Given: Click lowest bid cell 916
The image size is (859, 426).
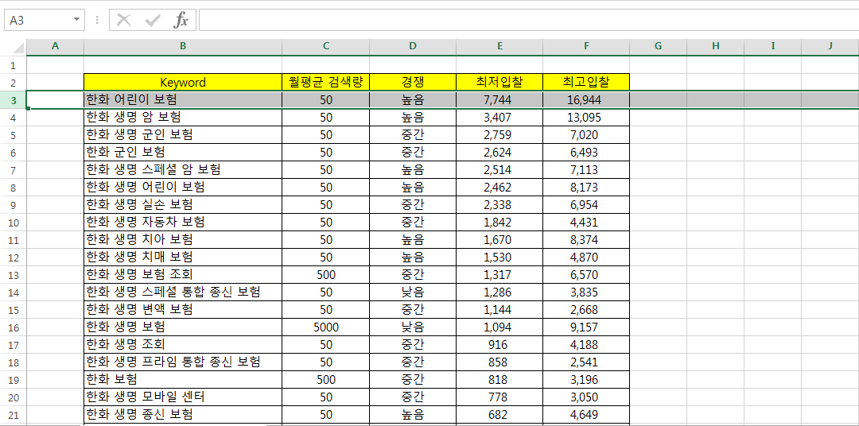Looking at the screenshot, I should tap(499, 344).
